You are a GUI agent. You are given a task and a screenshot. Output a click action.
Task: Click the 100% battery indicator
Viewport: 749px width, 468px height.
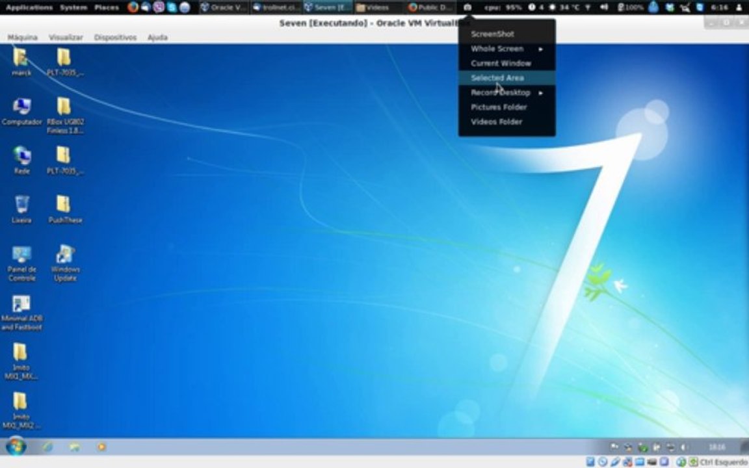631,7
